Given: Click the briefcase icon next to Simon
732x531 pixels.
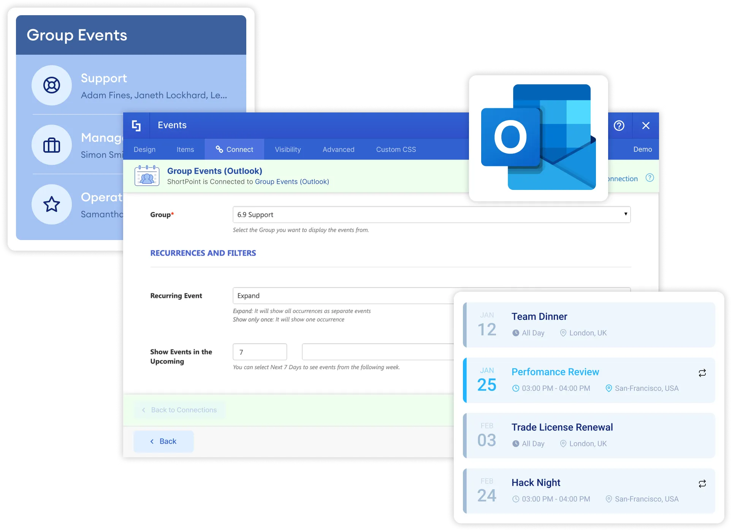Looking at the screenshot, I should click(52, 145).
